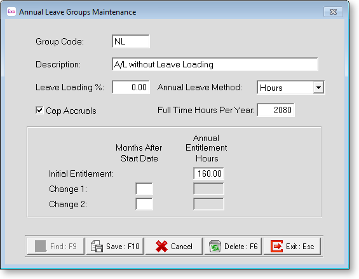Click the Change 1 months field

(144, 189)
